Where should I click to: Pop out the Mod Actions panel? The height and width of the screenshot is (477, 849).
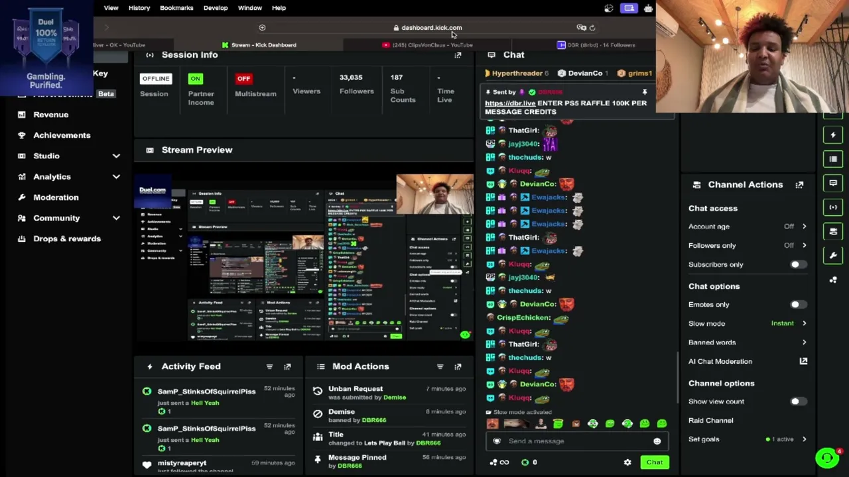point(458,366)
